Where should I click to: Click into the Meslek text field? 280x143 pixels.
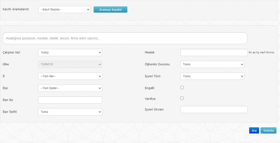(x=214, y=52)
